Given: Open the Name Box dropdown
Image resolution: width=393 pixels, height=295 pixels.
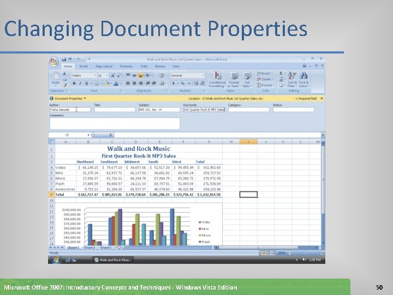Looking at the screenshot, I should pyautogui.click(x=88, y=135).
